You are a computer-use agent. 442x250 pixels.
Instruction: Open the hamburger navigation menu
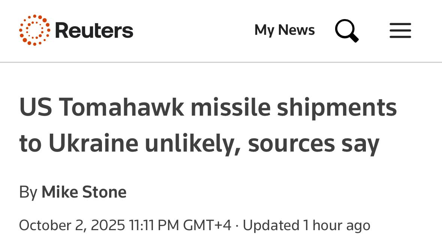(x=400, y=30)
